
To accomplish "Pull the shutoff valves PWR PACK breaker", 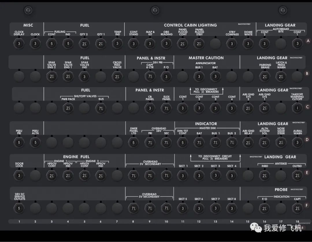I will (68, 108).
